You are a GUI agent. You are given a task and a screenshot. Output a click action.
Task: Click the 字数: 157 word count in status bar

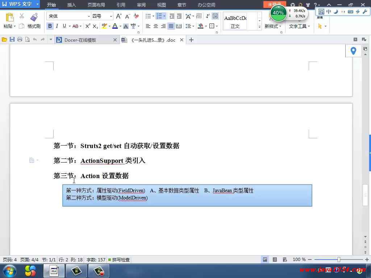point(96,260)
